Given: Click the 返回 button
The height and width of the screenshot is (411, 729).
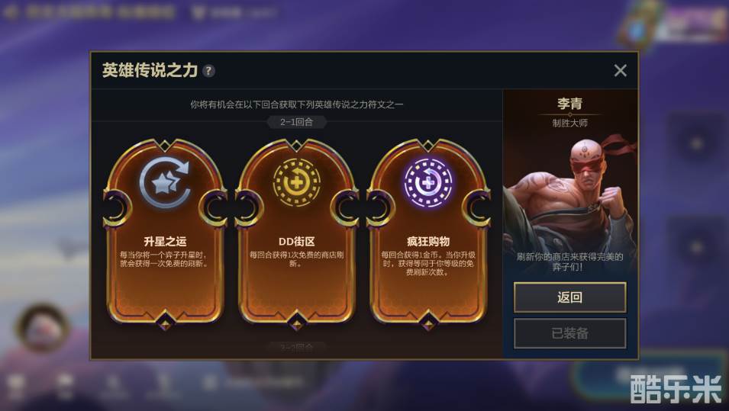Looking at the screenshot, I should pos(570,297).
